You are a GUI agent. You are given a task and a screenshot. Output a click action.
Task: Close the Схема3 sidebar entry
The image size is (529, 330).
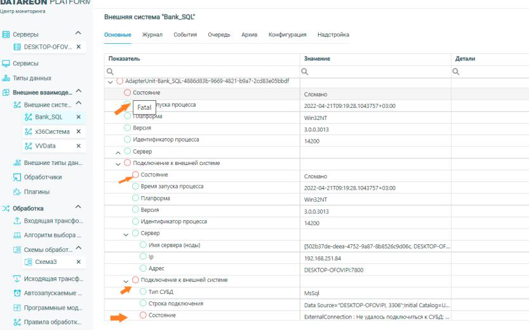pyautogui.click(x=77, y=261)
